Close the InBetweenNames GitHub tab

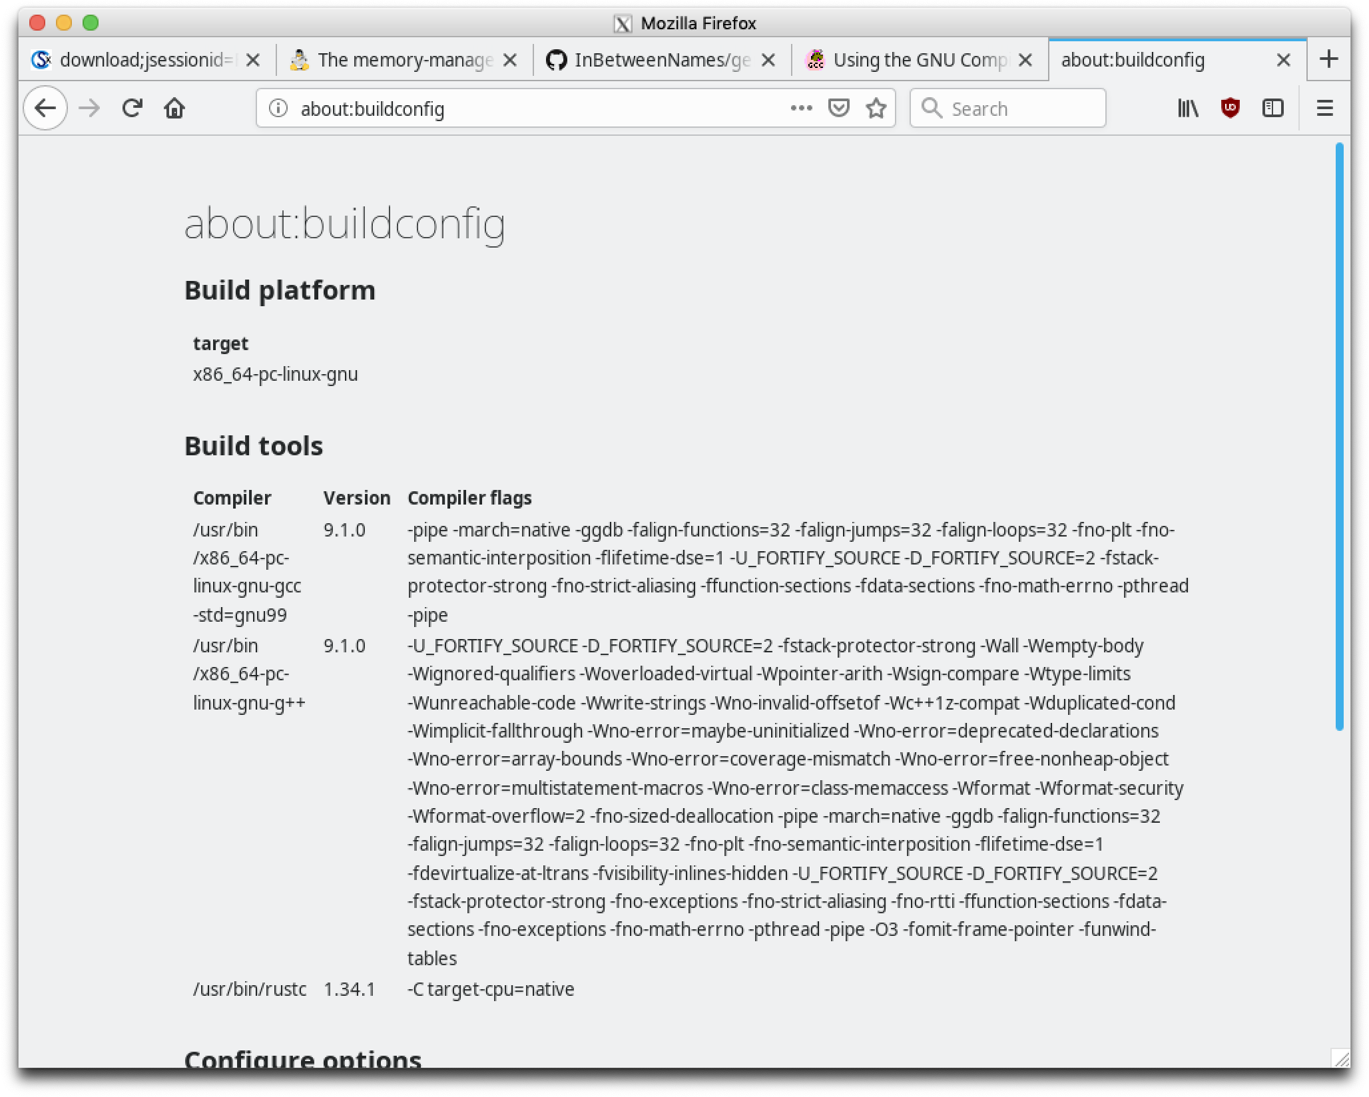[x=768, y=60]
